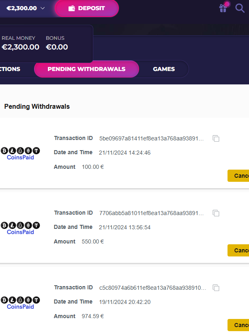Click the Pending Withdrawals section heading

coord(37,107)
